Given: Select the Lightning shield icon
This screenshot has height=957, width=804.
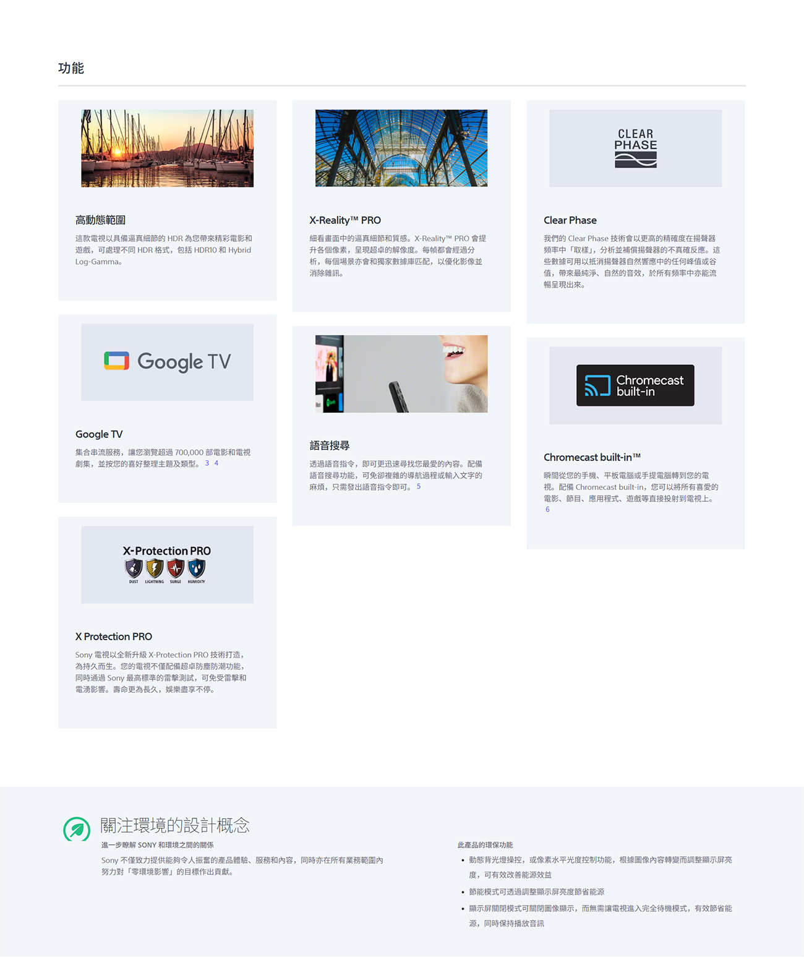Looking at the screenshot, I should [155, 568].
